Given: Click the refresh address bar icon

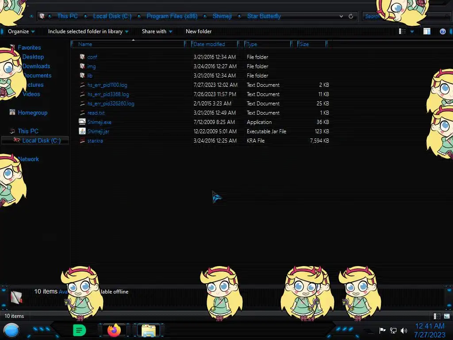Looking at the screenshot, I should click(x=351, y=16).
